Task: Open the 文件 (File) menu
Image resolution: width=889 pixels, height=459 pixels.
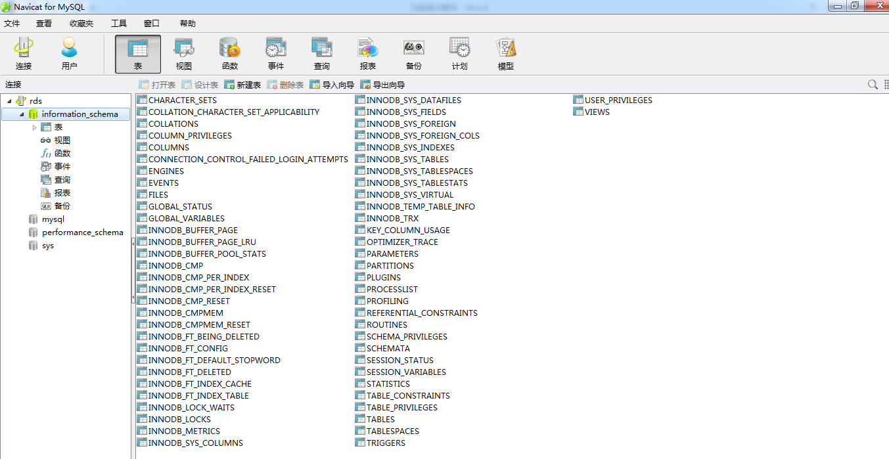Action: point(12,24)
